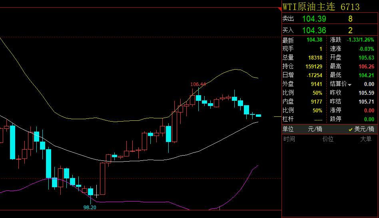Click the sell price 104.39
The height and width of the screenshot is (218, 379).
[x=314, y=19]
